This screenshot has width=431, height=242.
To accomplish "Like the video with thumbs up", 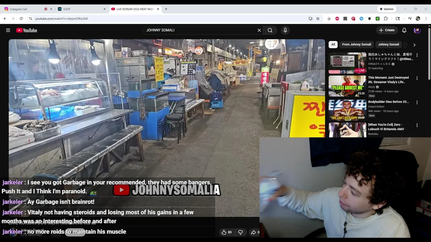I will [x=227, y=232].
